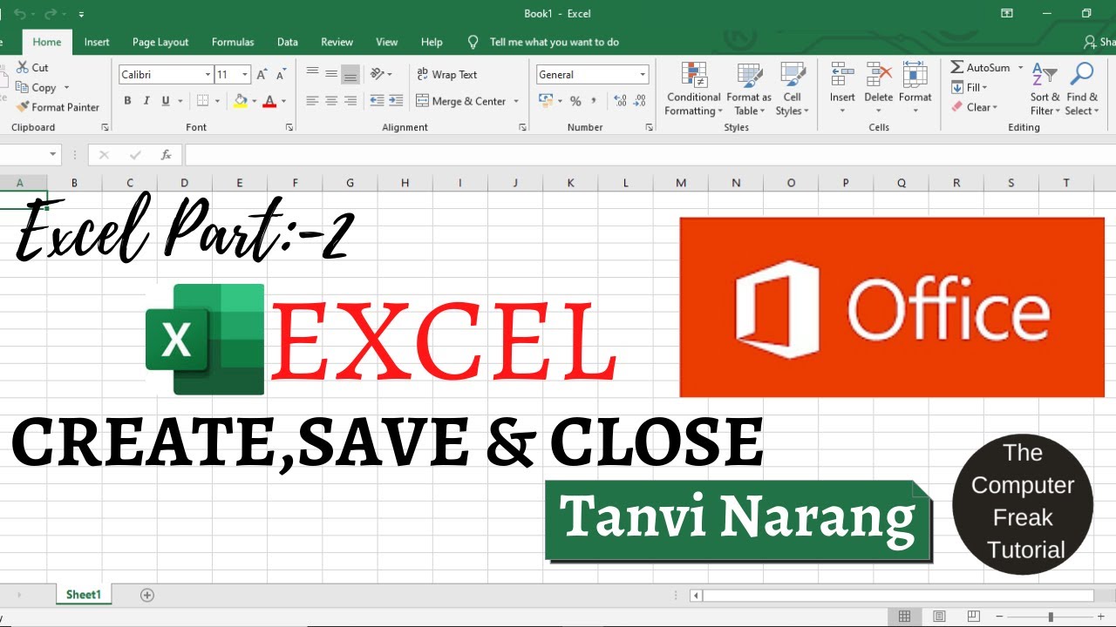Click the Borders icon
The height and width of the screenshot is (627, 1116).
click(202, 101)
